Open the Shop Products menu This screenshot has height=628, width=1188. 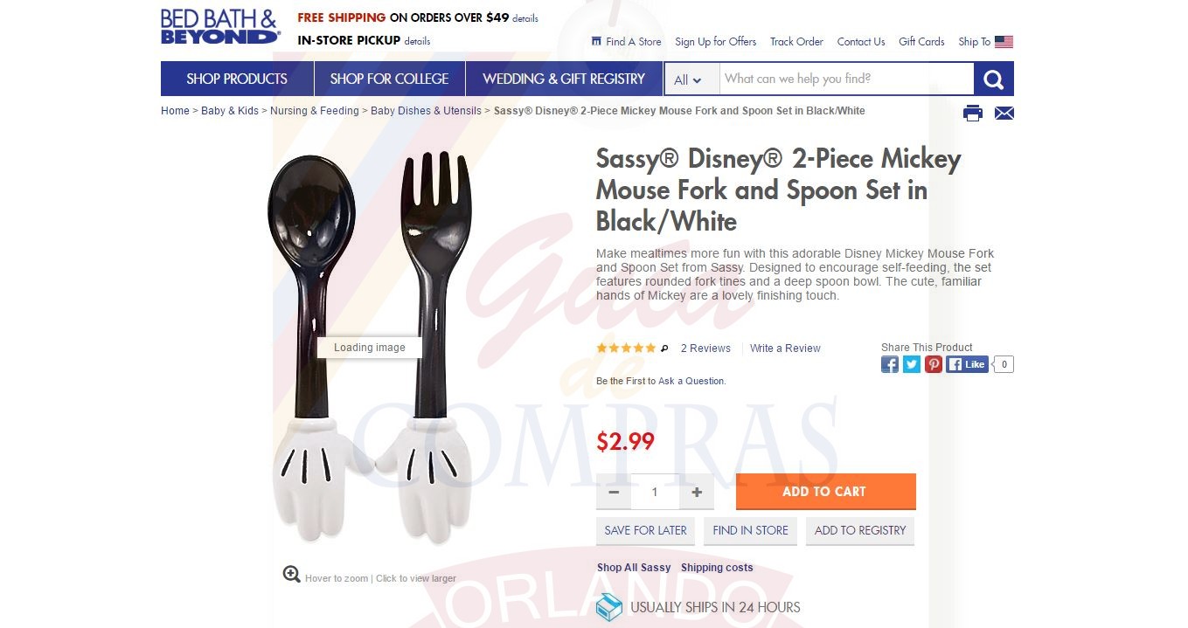point(237,79)
